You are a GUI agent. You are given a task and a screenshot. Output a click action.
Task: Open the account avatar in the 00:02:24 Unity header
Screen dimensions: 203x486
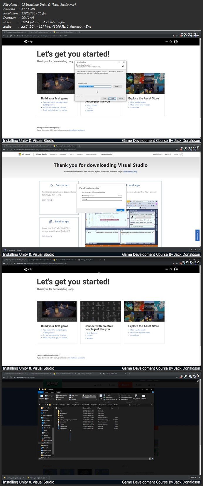click(x=176, y=41)
